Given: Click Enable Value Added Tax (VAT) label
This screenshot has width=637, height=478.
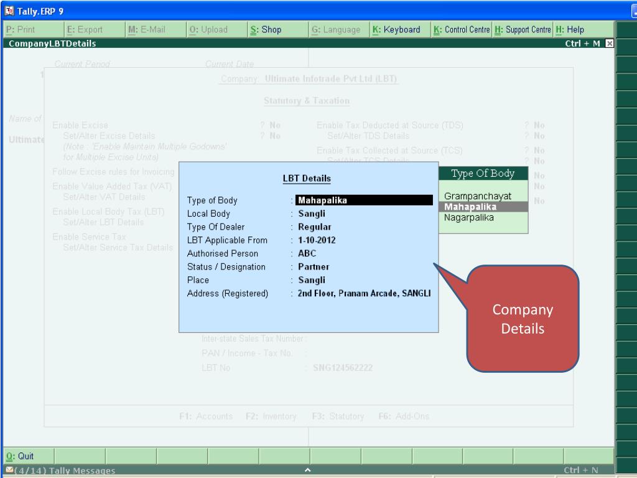Looking at the screenshot, I should [112, 186].
